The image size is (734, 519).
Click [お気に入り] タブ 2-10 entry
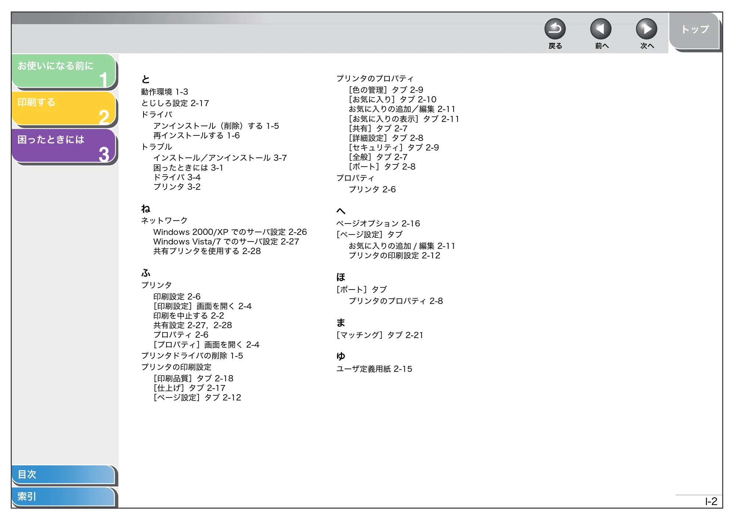tap(393, 99)
